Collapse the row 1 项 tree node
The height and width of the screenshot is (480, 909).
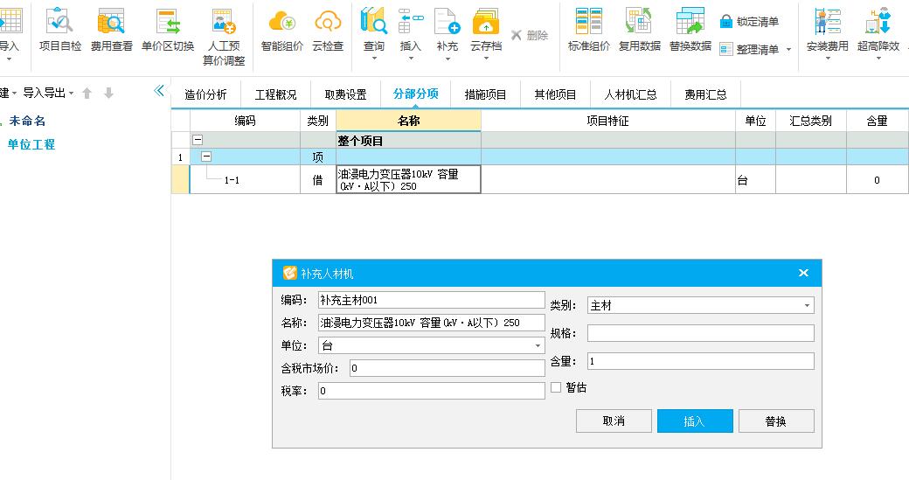[206, 157]
